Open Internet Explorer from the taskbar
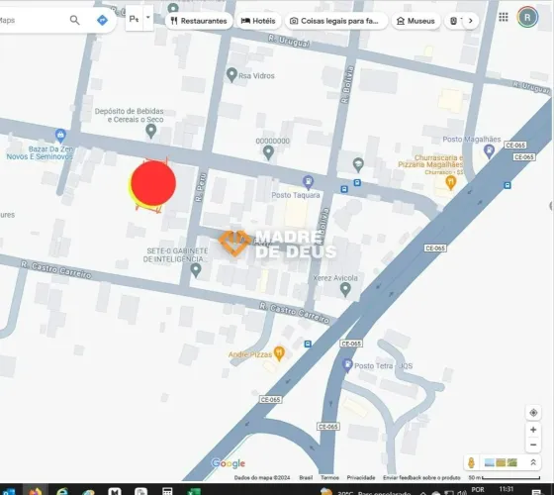 coord(61,491)
